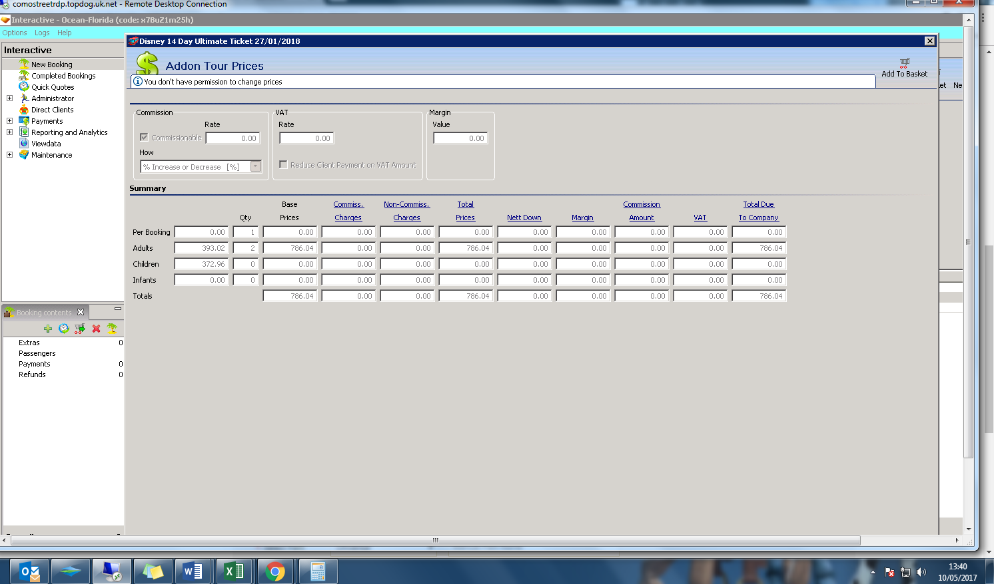Viewport: 994px width, 584px height.
Task: Click the Add To Basket cart icon
Action: [x=905, y=63]
